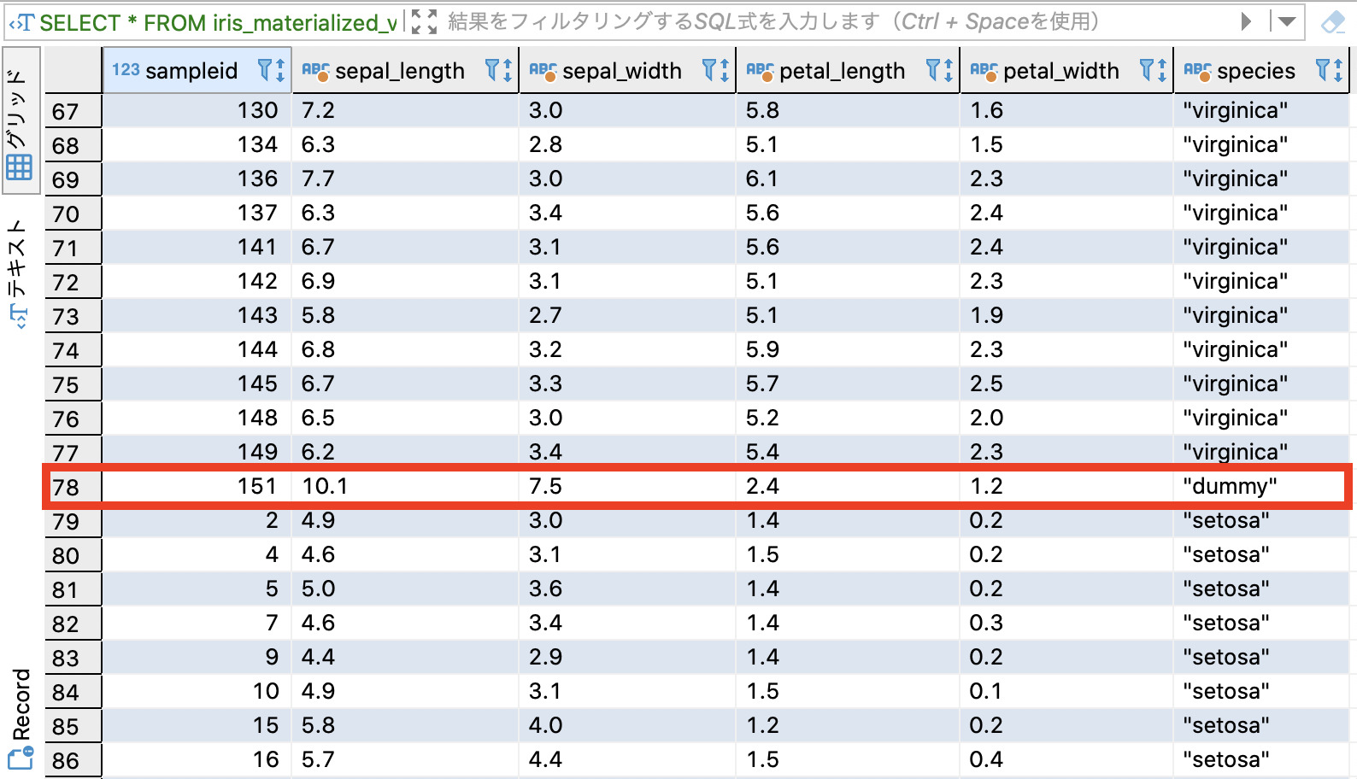This screenshot has height=779, width=1357.
Task: Select sampleid cell with value 151
Action: pyautogui.click(x=197, y=486)
